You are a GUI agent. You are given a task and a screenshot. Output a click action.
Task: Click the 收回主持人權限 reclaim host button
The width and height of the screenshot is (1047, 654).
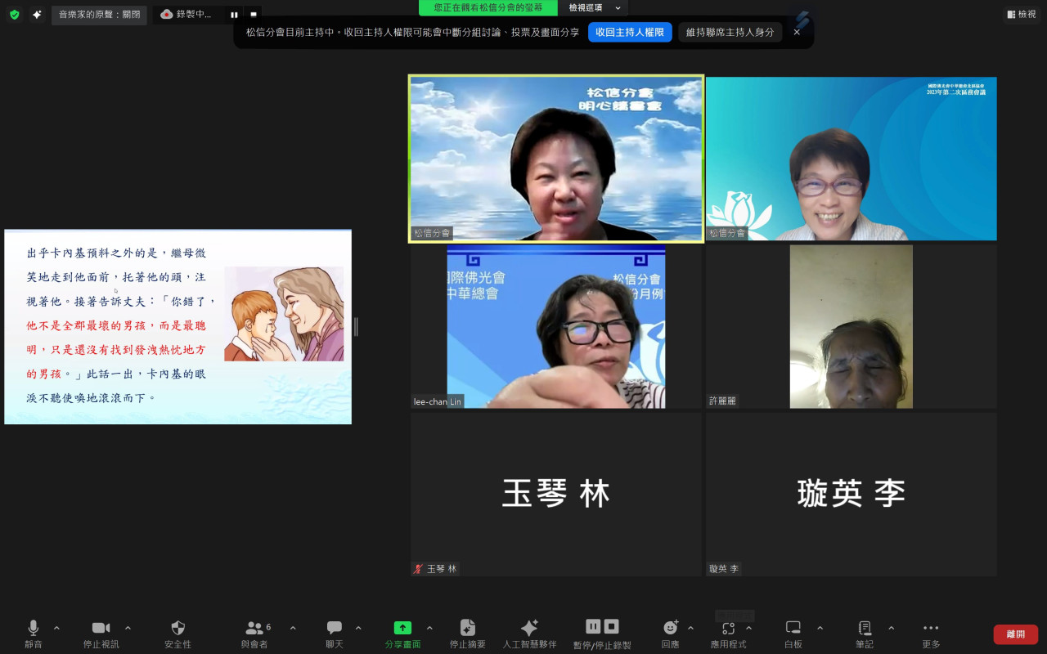629,32
